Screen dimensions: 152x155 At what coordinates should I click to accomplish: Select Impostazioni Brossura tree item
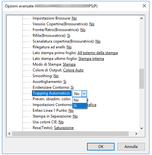coord(55,18)
